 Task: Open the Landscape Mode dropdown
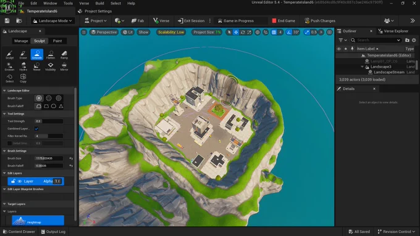pyautogui.click(x=52, y=20)
